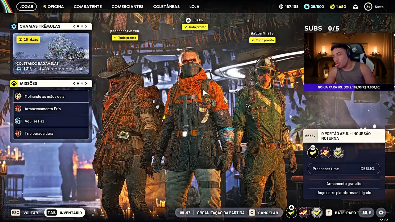Image resolution: width=395 pixels, height=222 pixels.
Task: Open friends list showing 5
Action: click(367, 213)
